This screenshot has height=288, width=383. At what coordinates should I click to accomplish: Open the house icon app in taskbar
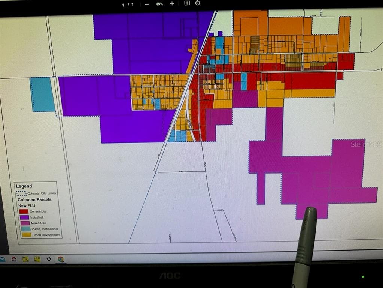14,259
